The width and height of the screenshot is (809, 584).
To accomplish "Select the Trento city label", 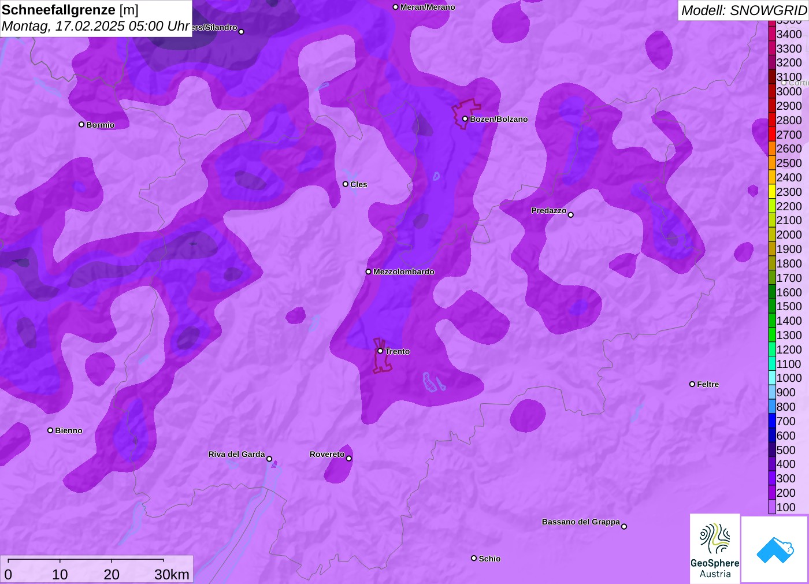I will [398, 351].
